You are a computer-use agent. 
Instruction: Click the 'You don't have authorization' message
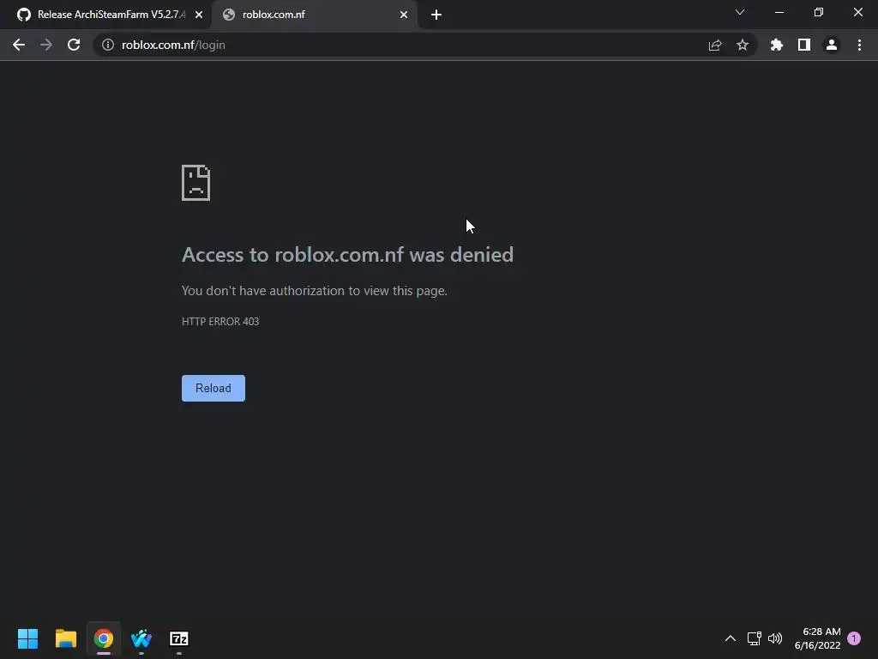coord(315,291)
